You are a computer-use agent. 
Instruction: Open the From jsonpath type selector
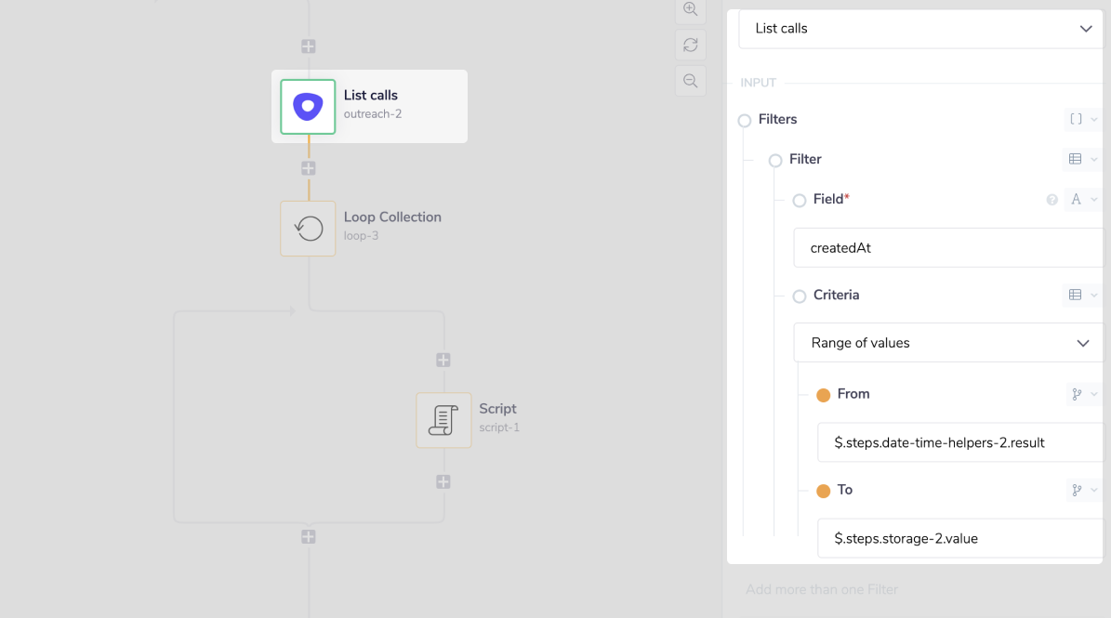(1083, 394)
